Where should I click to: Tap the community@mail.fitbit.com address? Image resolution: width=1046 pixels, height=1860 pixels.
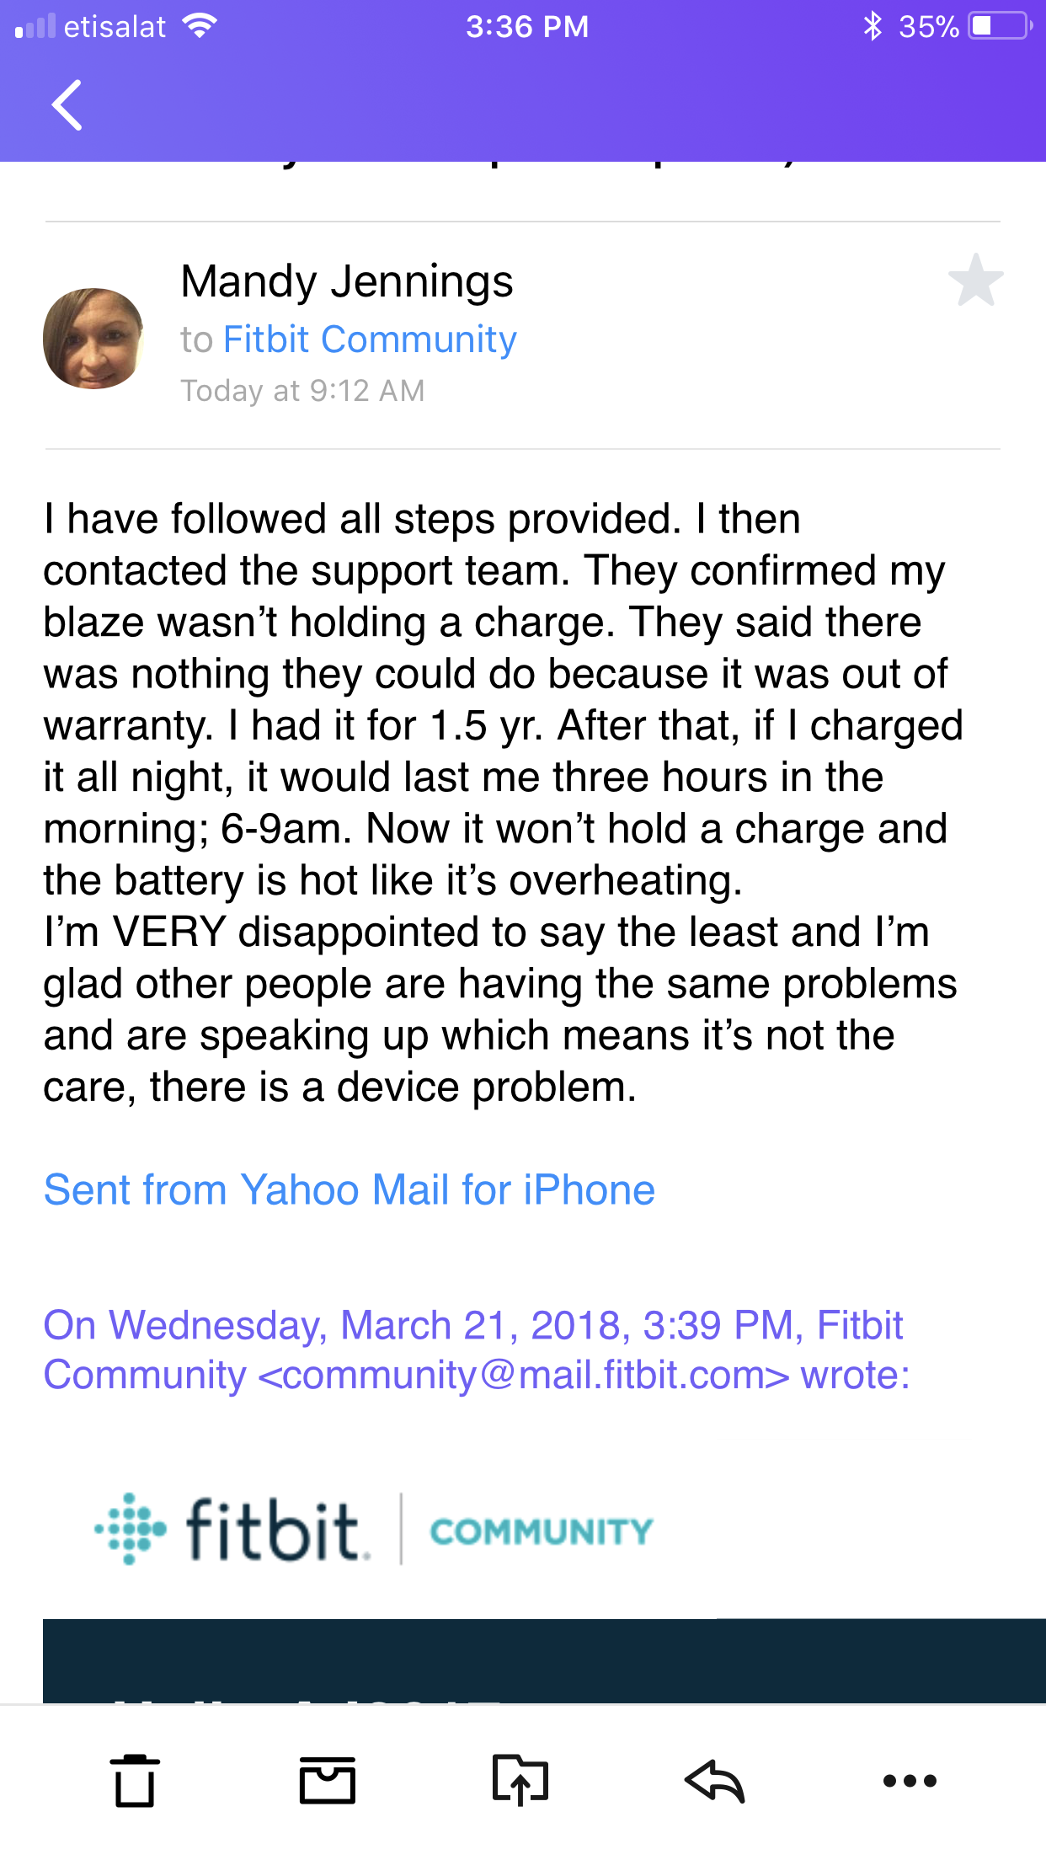(x=523, y=1376)
